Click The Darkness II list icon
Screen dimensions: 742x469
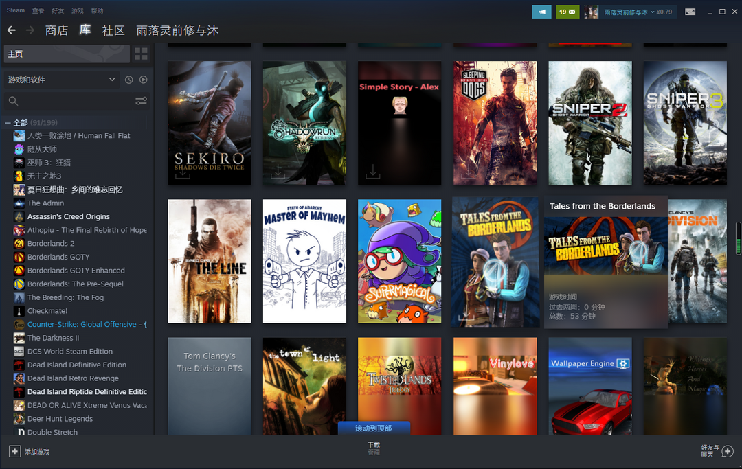(x=19, y=338)
